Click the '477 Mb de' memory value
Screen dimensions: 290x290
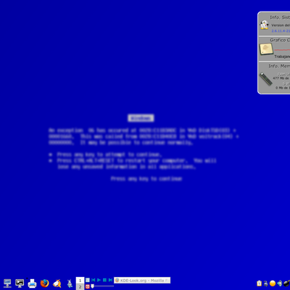pyautogui.click(x=281, y=78)
